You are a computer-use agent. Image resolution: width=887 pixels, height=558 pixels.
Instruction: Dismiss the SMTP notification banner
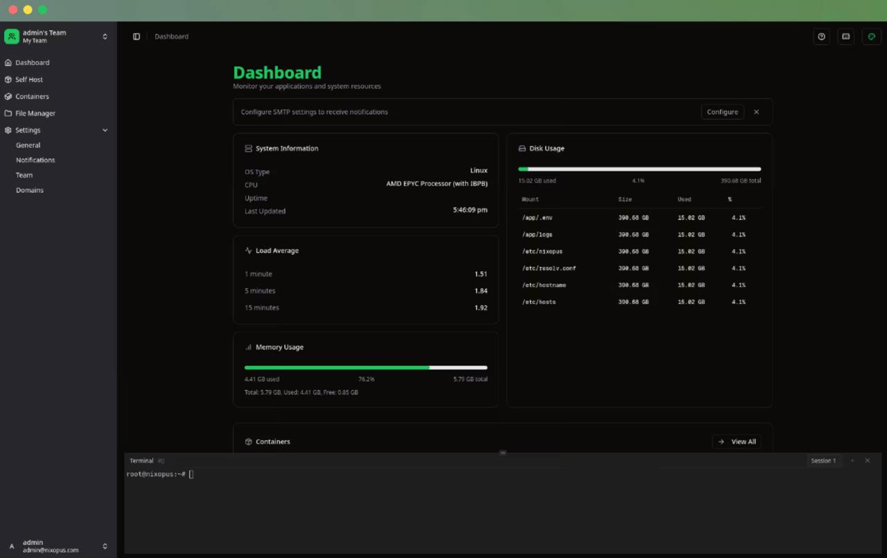pos(756,112)
